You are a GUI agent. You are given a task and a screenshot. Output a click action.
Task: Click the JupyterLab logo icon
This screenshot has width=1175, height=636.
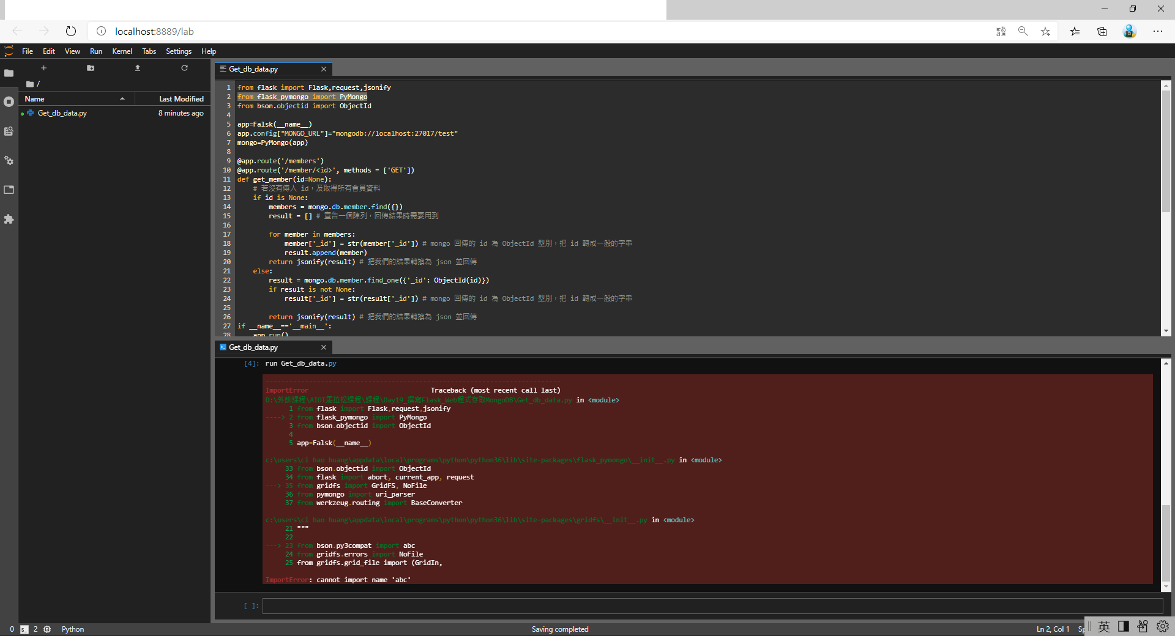tap(9, 51)
